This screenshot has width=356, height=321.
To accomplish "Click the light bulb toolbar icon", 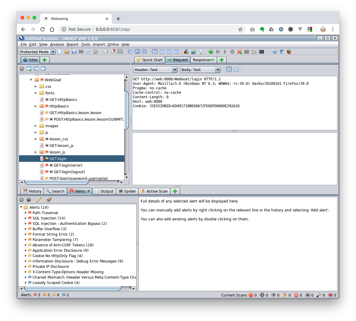I will [201, 52].
